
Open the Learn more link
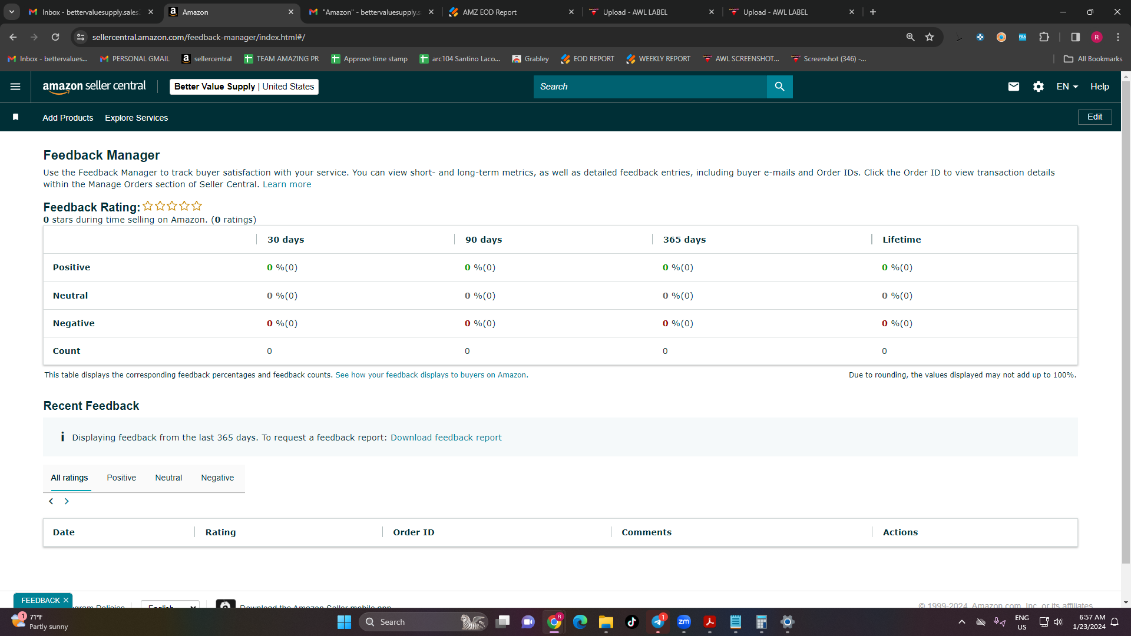(x=287, y=184)
